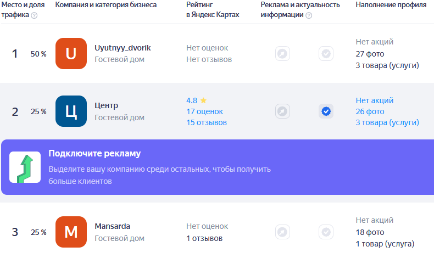Open the '17 оценок' ratings link
The image size is (434, 258).
204,111
